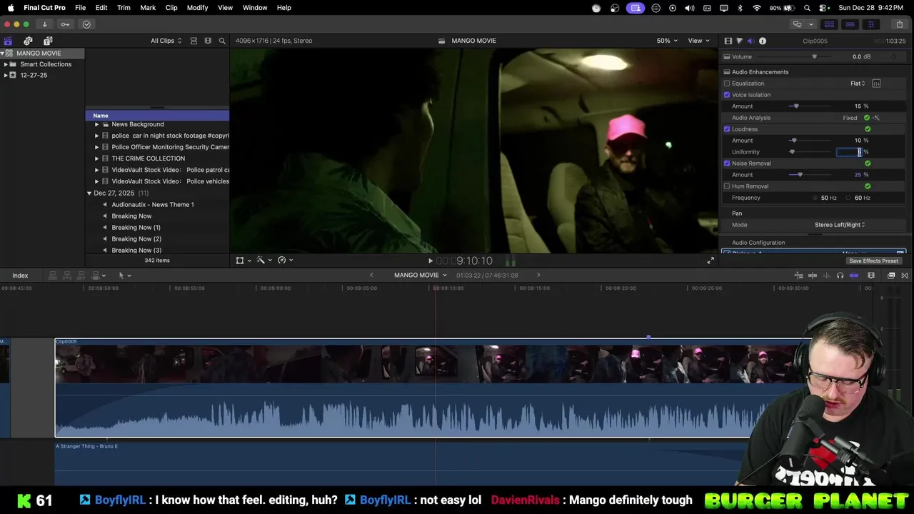Click the Uniformity value input field

(849, 152)
